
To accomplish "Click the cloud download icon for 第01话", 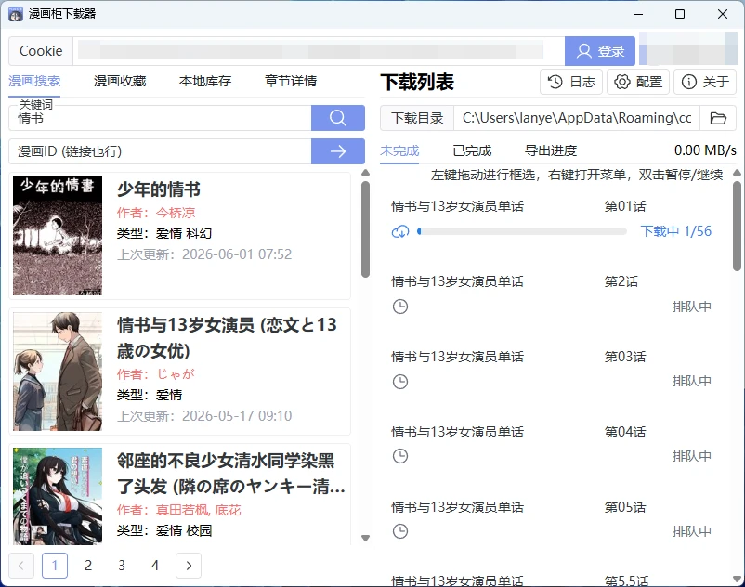I will (x=400, y=232).
